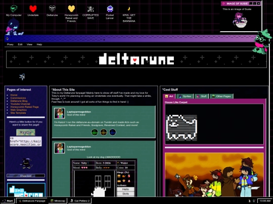Open Minecrap from the taskbar

point(58,201)
